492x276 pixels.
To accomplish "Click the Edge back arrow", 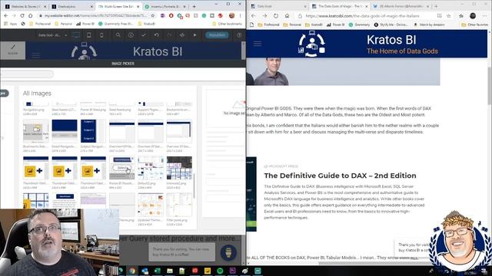I will coord(253,15).
